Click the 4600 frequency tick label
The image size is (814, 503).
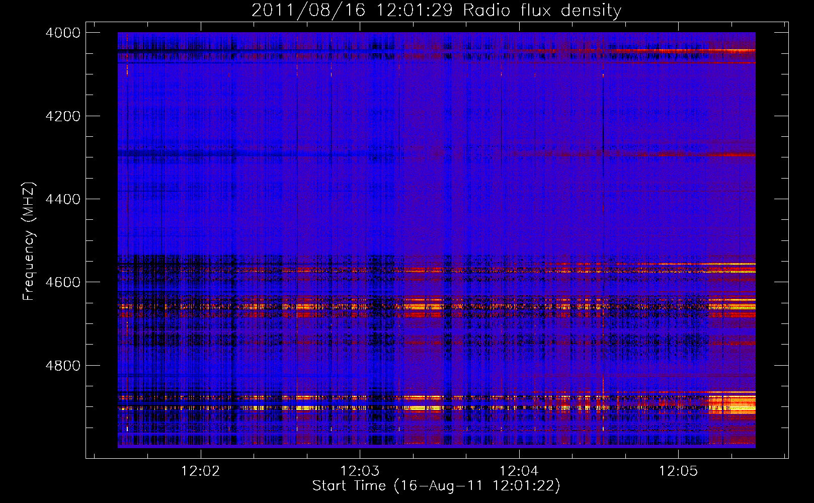coord(63,282)
